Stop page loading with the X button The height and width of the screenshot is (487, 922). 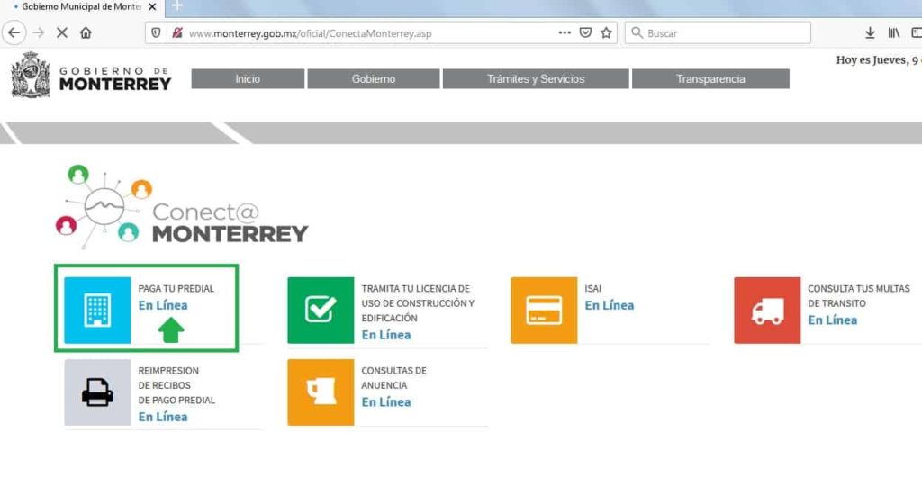click(x=62, y=33)
